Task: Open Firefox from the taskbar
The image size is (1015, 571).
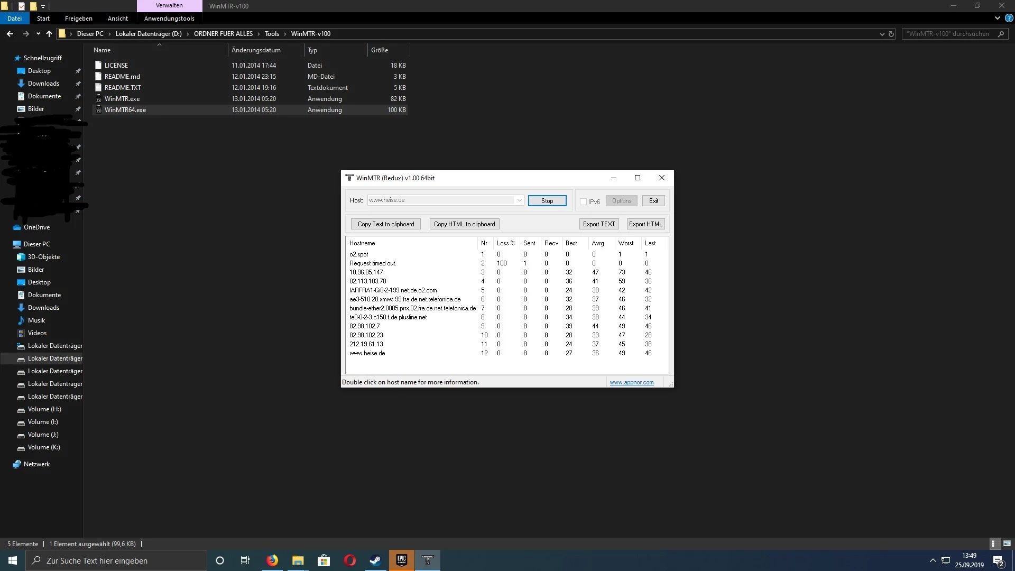Action: (272, 560)
